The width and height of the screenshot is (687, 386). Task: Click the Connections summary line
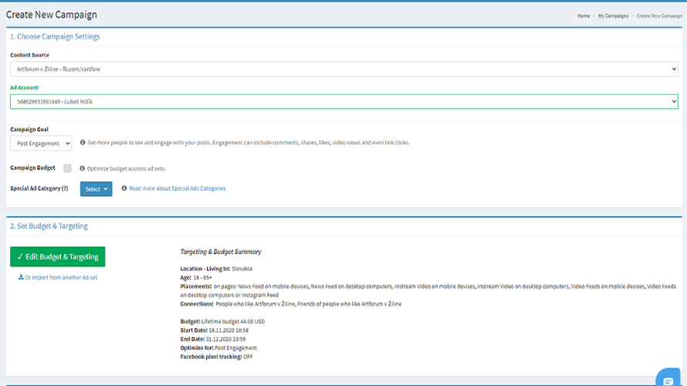[x=290, y=303]
